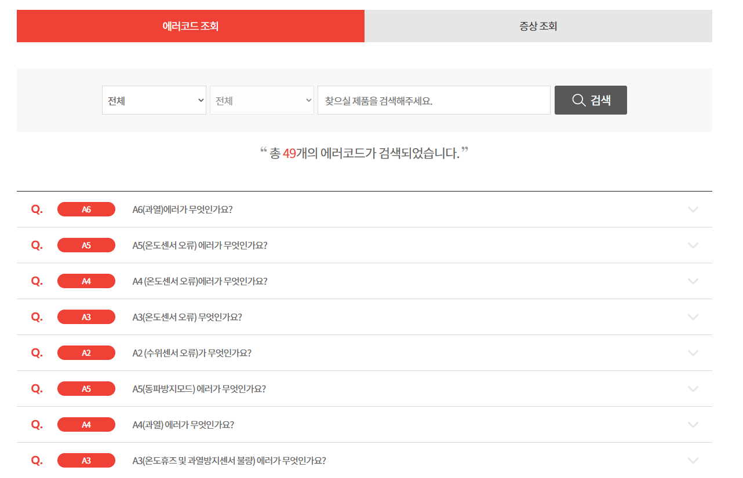Click the A3 badge in 온도휴즈 row
The height and width of the screenshot is (478, 743).
(x=86, y=461)
